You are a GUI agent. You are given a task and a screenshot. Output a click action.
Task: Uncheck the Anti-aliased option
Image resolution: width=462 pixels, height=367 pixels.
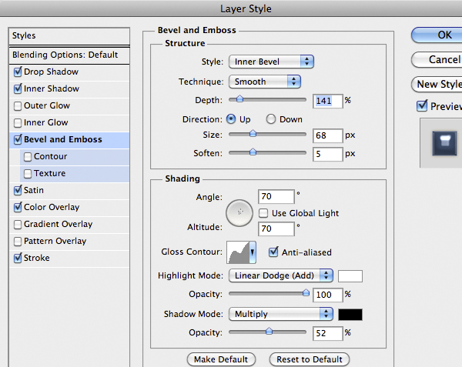273,252
